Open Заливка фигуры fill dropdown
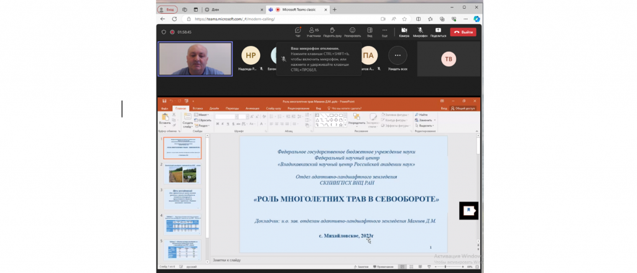Image resolution: width=637 pixels, height=273 pixels. click(x=395, y=115)
